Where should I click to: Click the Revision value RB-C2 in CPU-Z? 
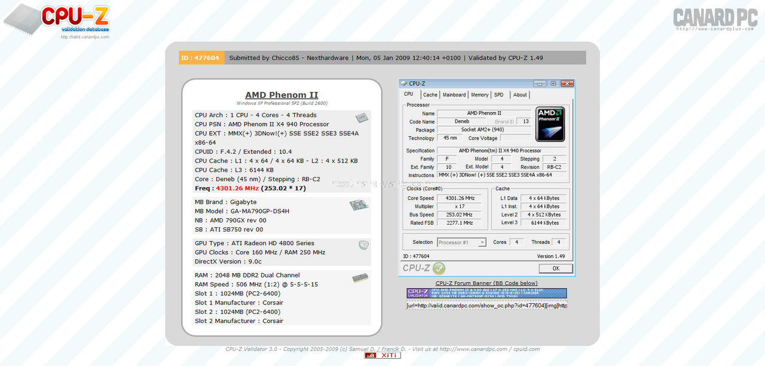point(554,167)
